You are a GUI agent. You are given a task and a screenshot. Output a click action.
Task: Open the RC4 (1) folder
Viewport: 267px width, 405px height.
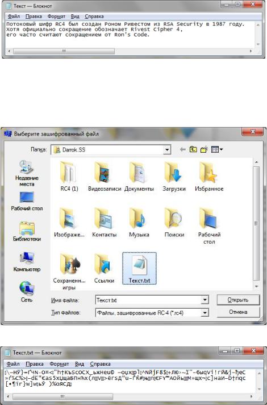69,177
